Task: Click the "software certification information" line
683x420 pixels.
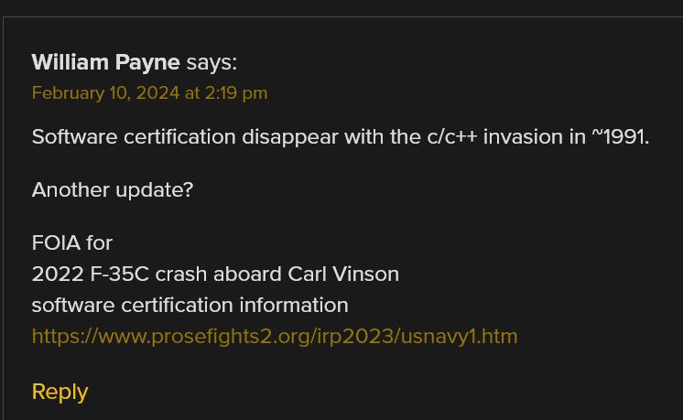Action: coord(190,305)
